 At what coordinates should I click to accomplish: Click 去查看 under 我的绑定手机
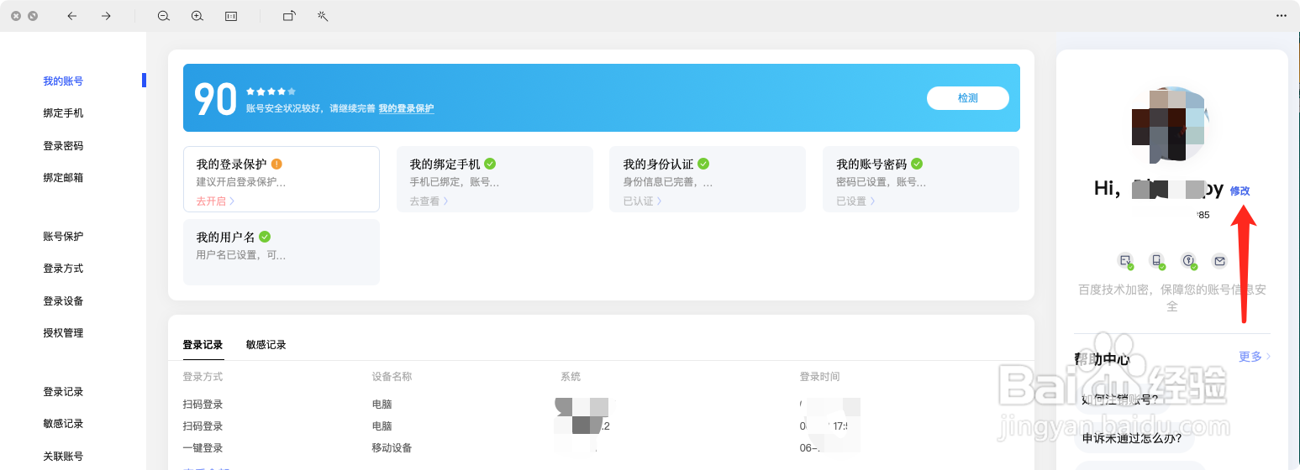(429, 201)
